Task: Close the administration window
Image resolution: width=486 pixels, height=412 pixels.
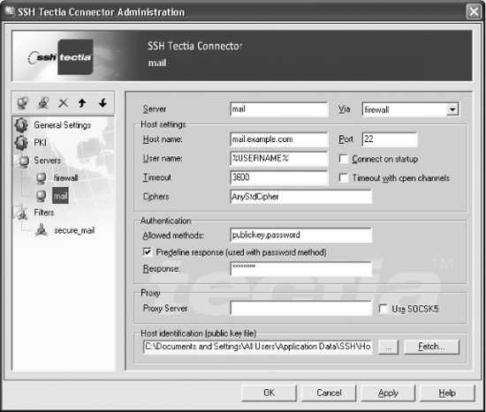Action: click(x=474, y=11)
